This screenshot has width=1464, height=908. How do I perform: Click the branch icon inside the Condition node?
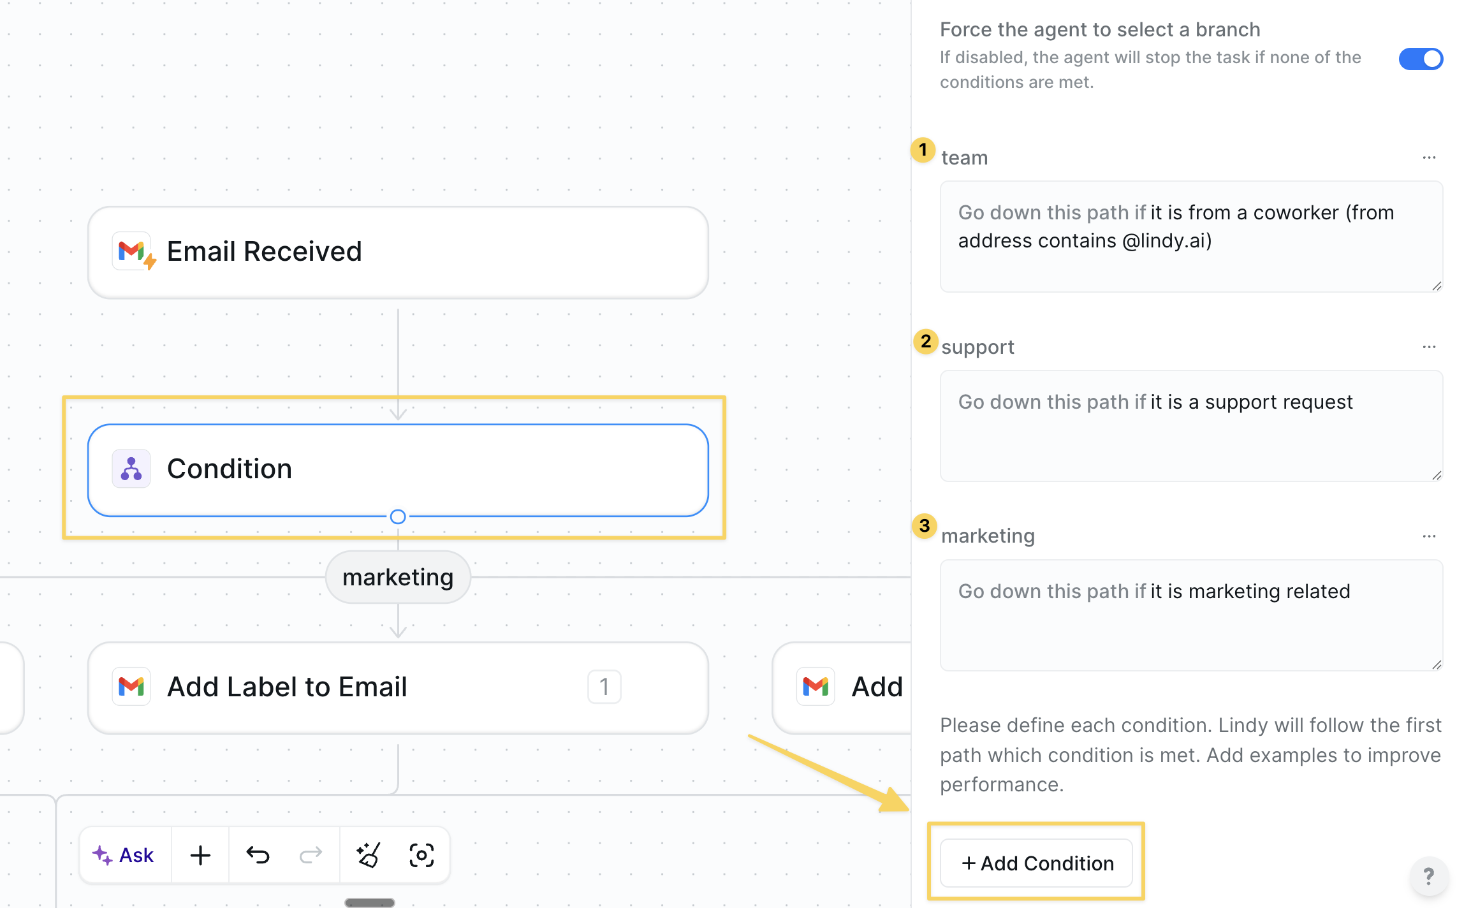pyautogui.click(x=130, y=468)
